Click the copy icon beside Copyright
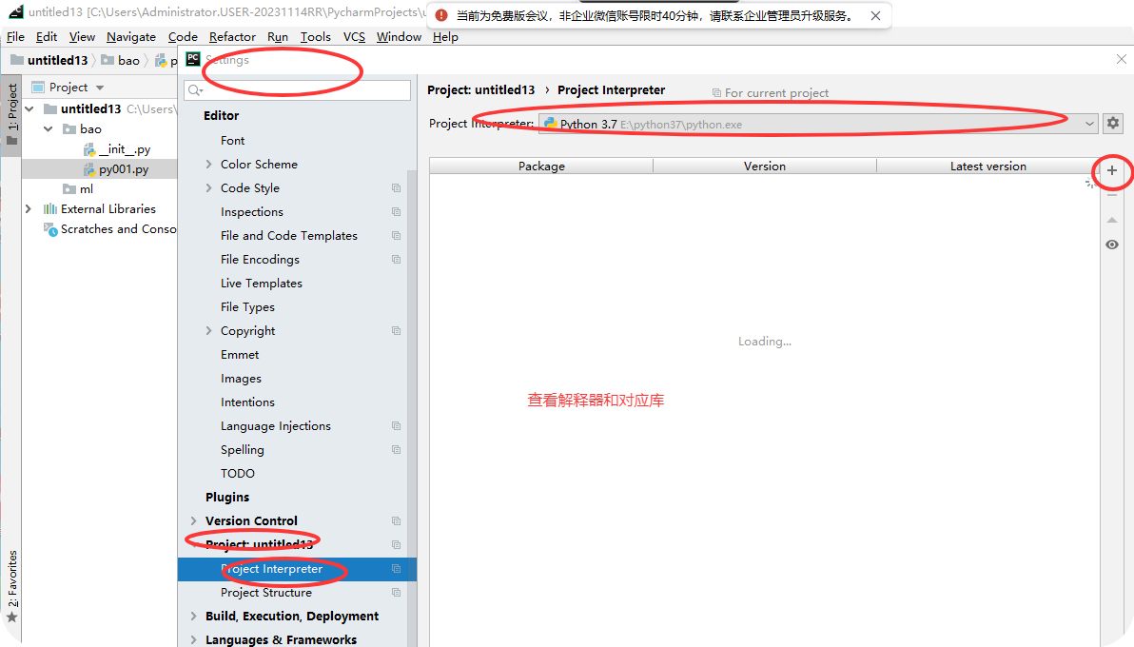The height and width of the screenshot is (647, 1134). [x=397, y=331]
